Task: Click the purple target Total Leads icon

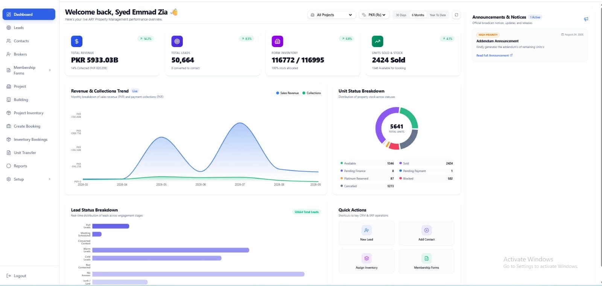Action: point(177,41)
